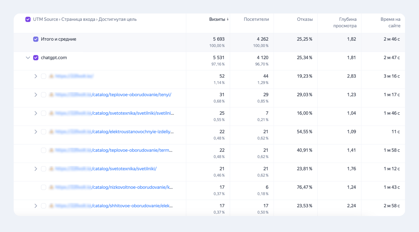419x232 pixels.
Task: Collapse the chatgpt.com source group
Action: [x=28, y=58]
